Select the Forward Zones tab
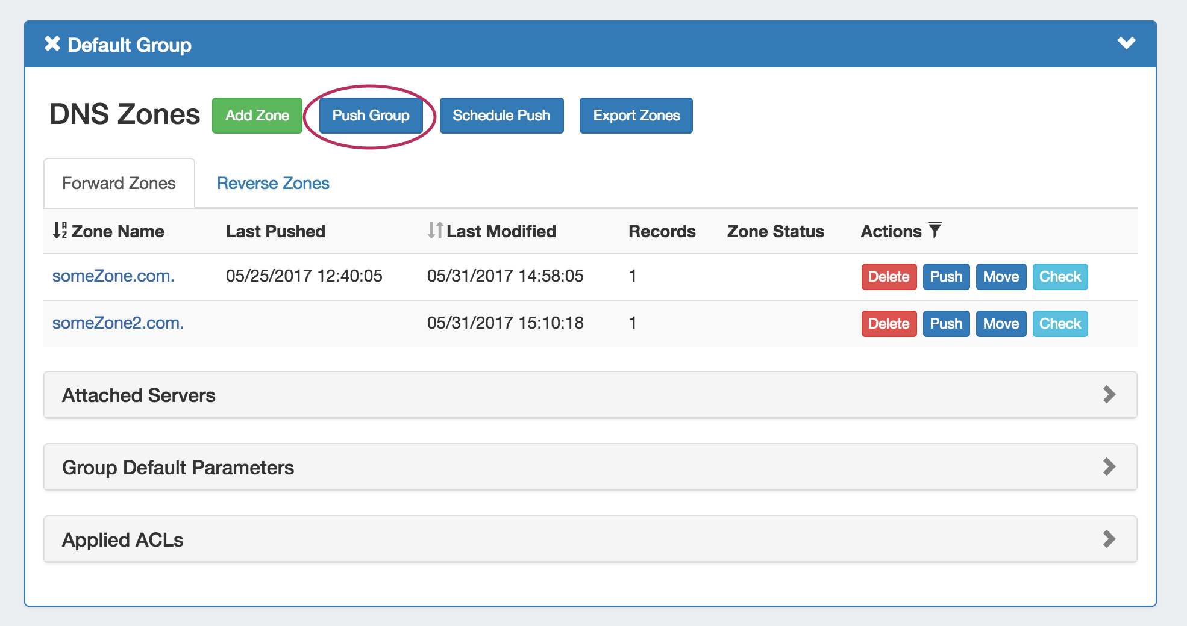Viewport: 1187px width, 626px height. [x=119, y=183]
